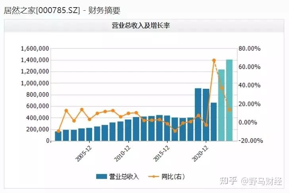The image size is (289, 193).
Task: Click the 1,200,000 left axis value
Action: tap(35, 72)
